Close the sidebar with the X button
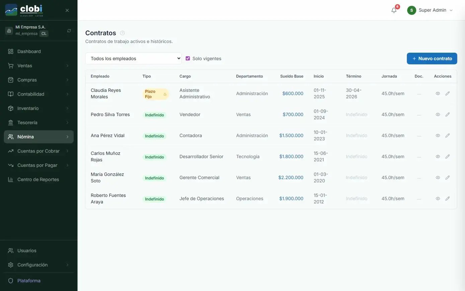The image size is (465, 291). coord(67,10)
